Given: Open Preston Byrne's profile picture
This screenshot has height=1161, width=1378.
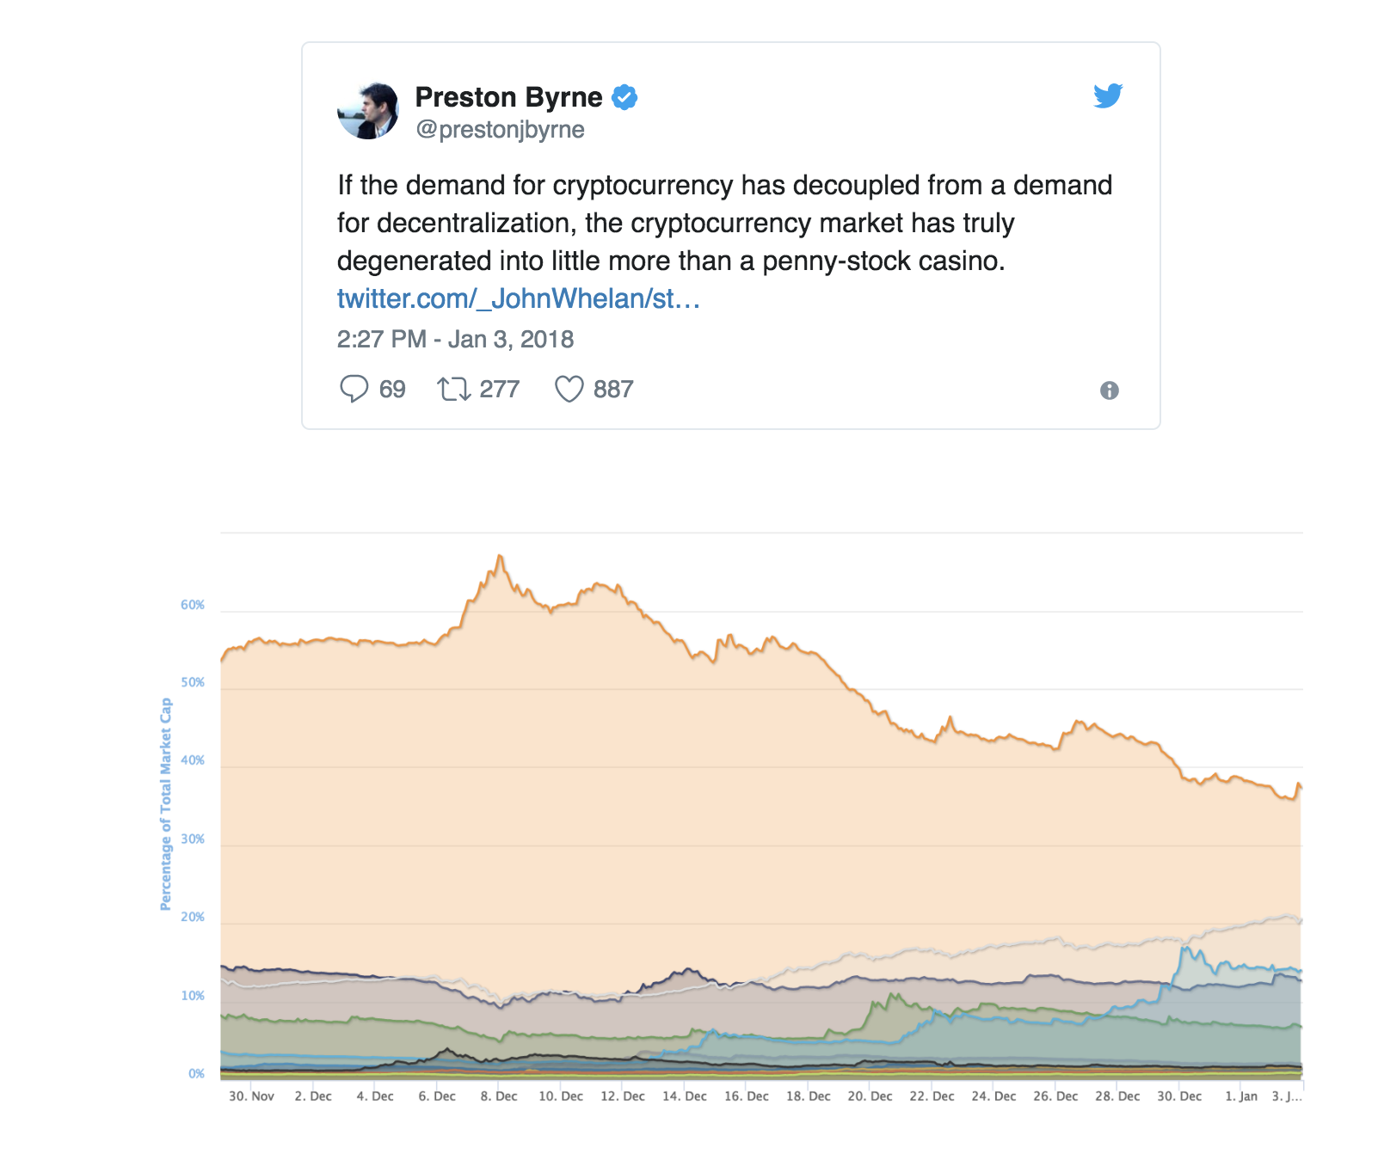Looking at the screenshot, I should coord(368,111).
